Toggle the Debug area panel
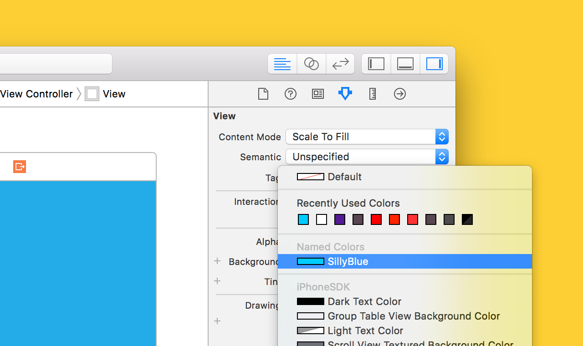This screenshot has height=346, width=583. pos(405,64)
